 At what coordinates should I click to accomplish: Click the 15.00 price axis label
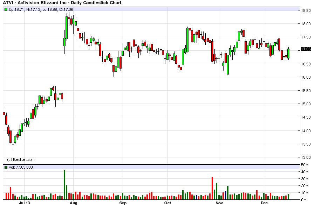[306, 104]
